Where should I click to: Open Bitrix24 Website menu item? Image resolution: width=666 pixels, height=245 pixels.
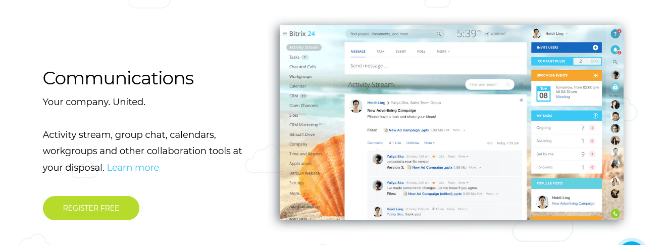pos(304,173)
